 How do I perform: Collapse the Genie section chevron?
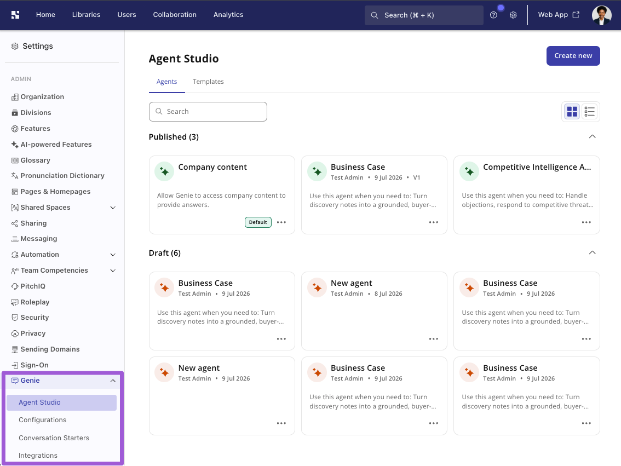click(x=113, y=381)
